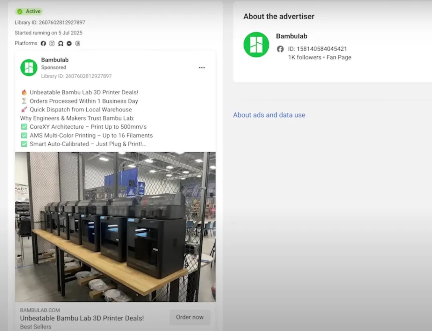432x331 pixels.
Task: Click the Messenger platform icon
Action: (x=69, y=43)
